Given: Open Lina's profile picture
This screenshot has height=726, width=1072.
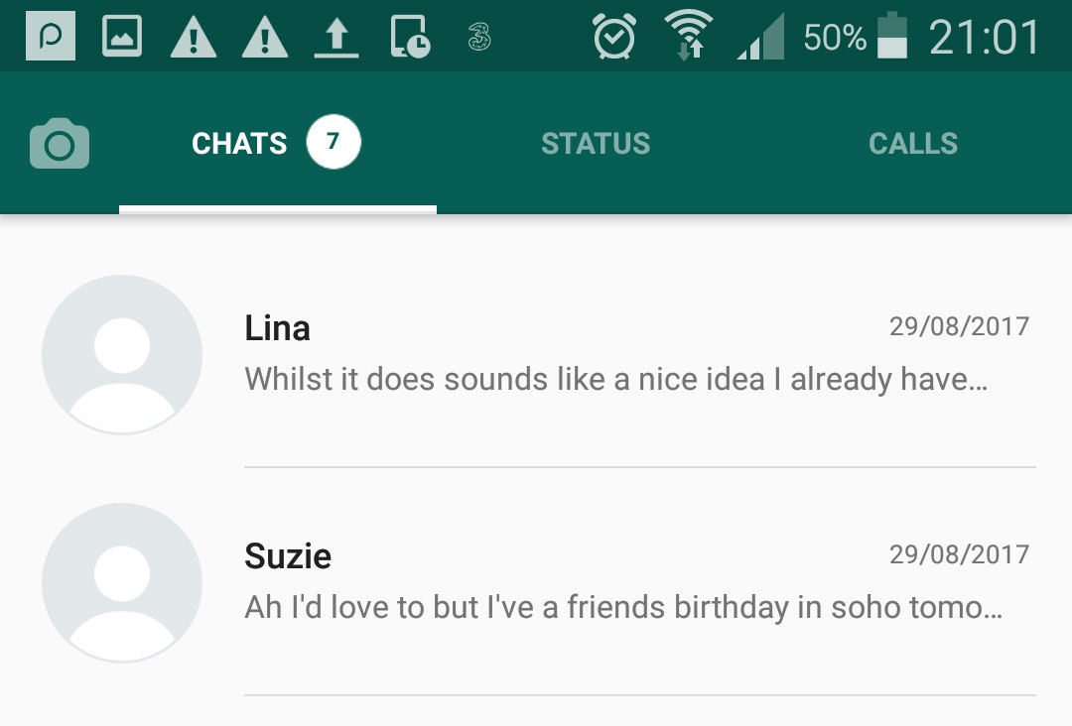Looking at the screenshot, I should point(122,354).
